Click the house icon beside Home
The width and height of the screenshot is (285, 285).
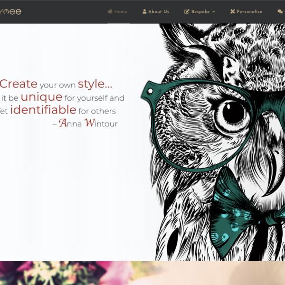coord(110,11)
